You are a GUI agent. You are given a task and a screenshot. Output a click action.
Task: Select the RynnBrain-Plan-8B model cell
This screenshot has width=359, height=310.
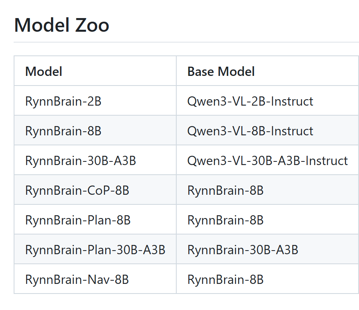coord(78,220)
